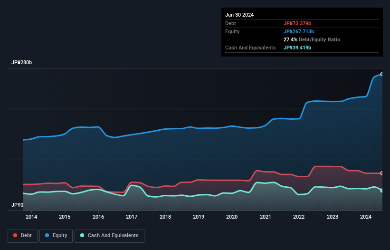Viewport: 390px width, 250px height.
Task: Click the JP¥0 y-axis label
Action: pos(18,205)
